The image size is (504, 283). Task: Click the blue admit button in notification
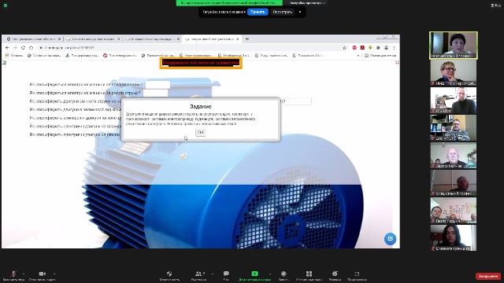click(258, 12)
